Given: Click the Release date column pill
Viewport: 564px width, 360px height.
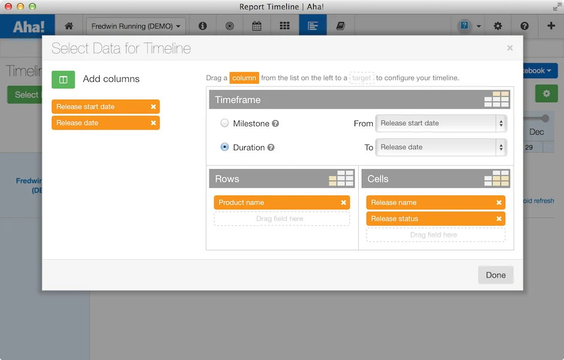Looking at the screenshot, I should (x=106, y=123).
